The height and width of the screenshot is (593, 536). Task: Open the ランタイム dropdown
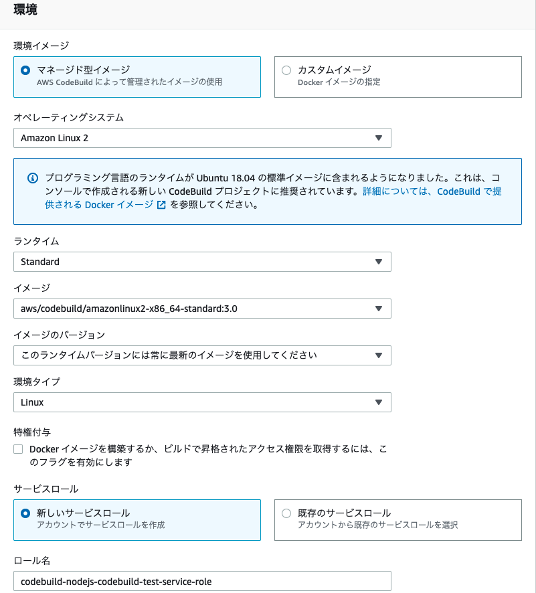click(x=201, y=262)
